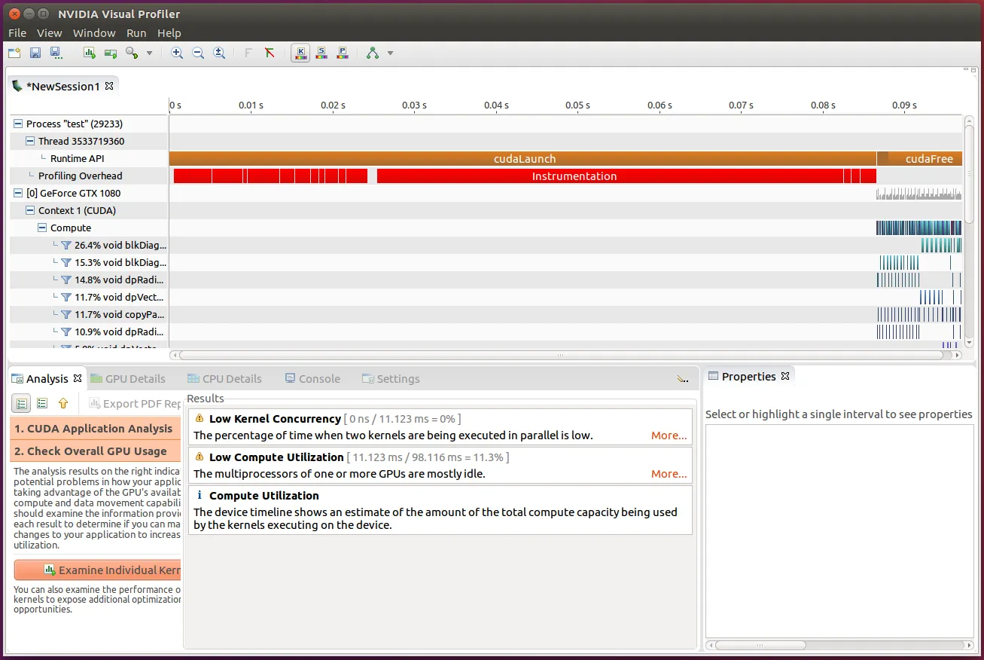Click the Save As floppy icon with dots

pyautogui.click(x=55, y=53)
